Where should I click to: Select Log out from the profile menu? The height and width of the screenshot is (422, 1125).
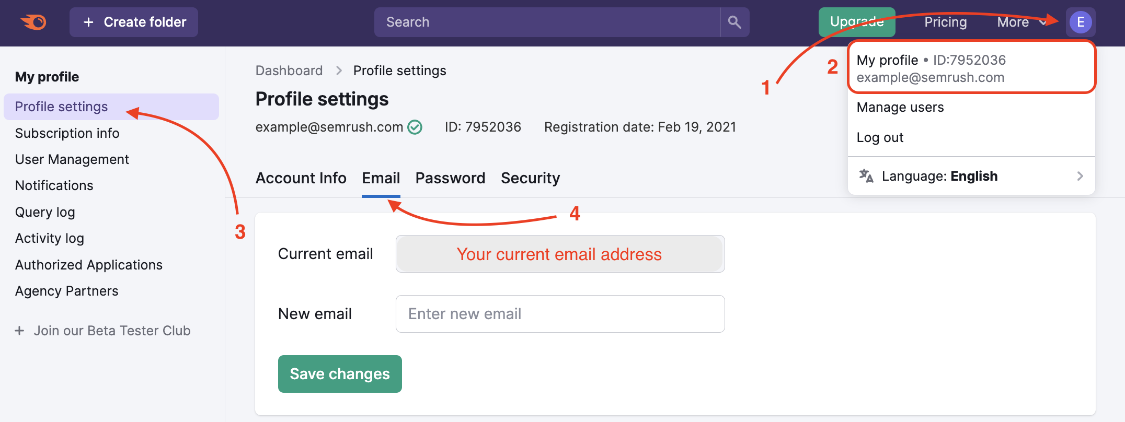[880, 137]
